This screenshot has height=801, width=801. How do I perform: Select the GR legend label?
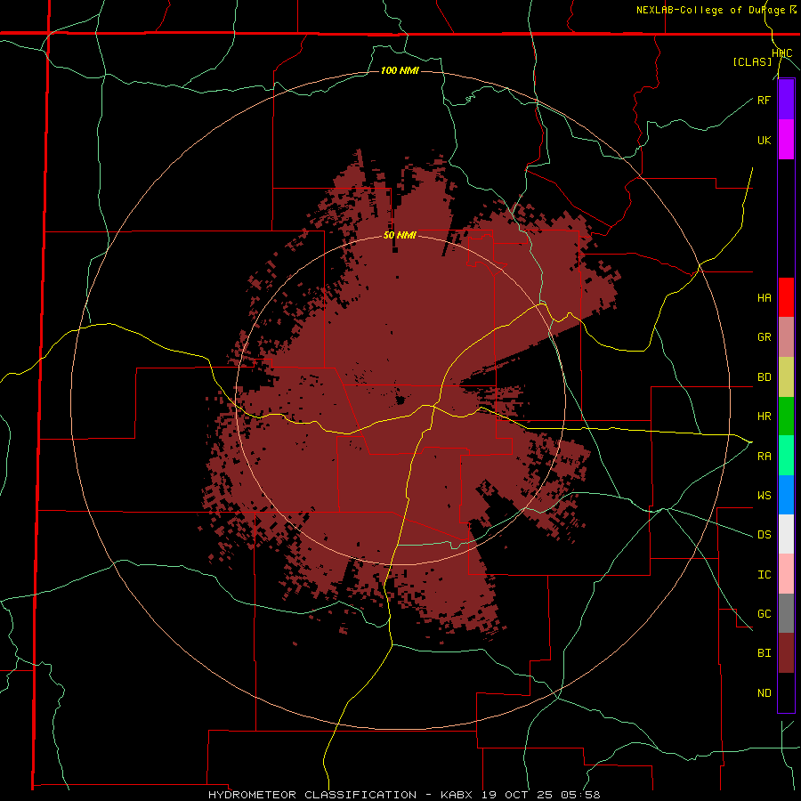764,337
